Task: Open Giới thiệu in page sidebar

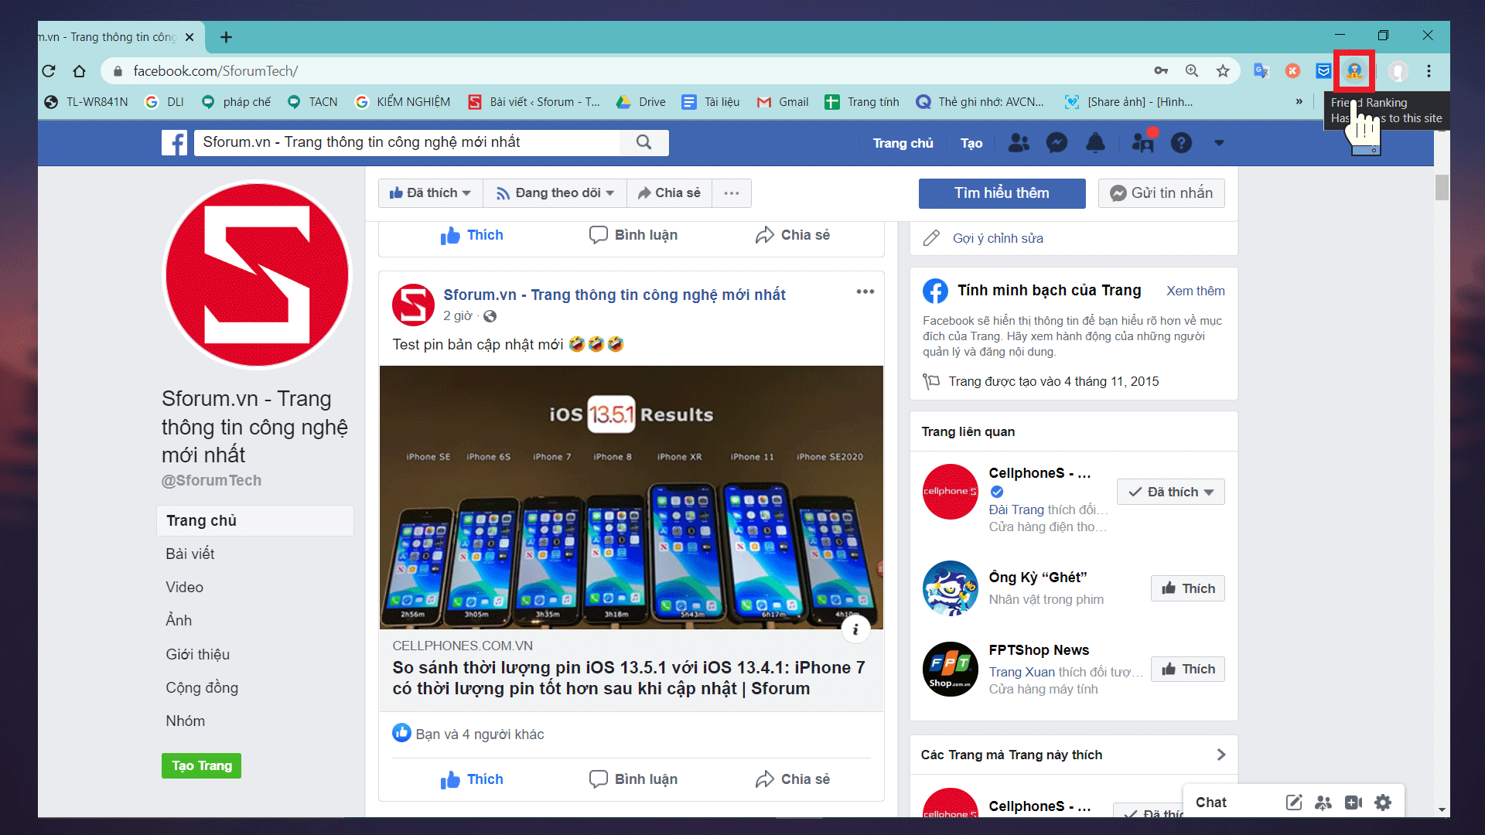Action: (197, 654)
